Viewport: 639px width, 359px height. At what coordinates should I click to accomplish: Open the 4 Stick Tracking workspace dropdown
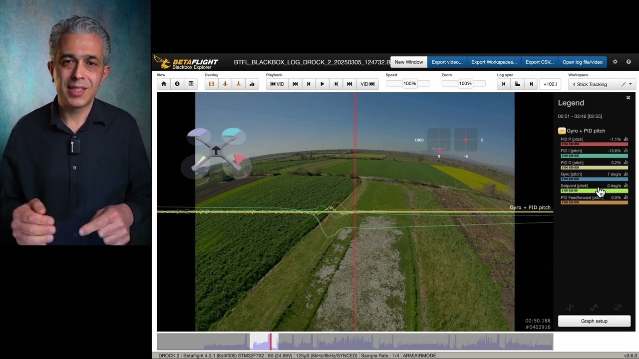point(602,84)
